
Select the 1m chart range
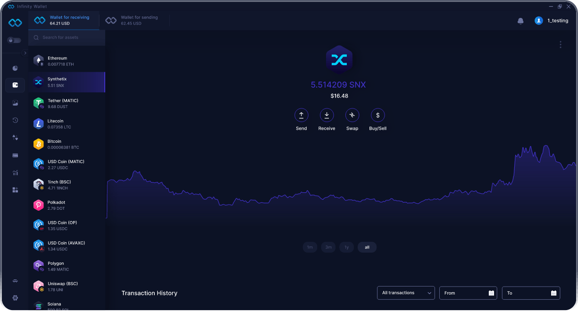310,247
